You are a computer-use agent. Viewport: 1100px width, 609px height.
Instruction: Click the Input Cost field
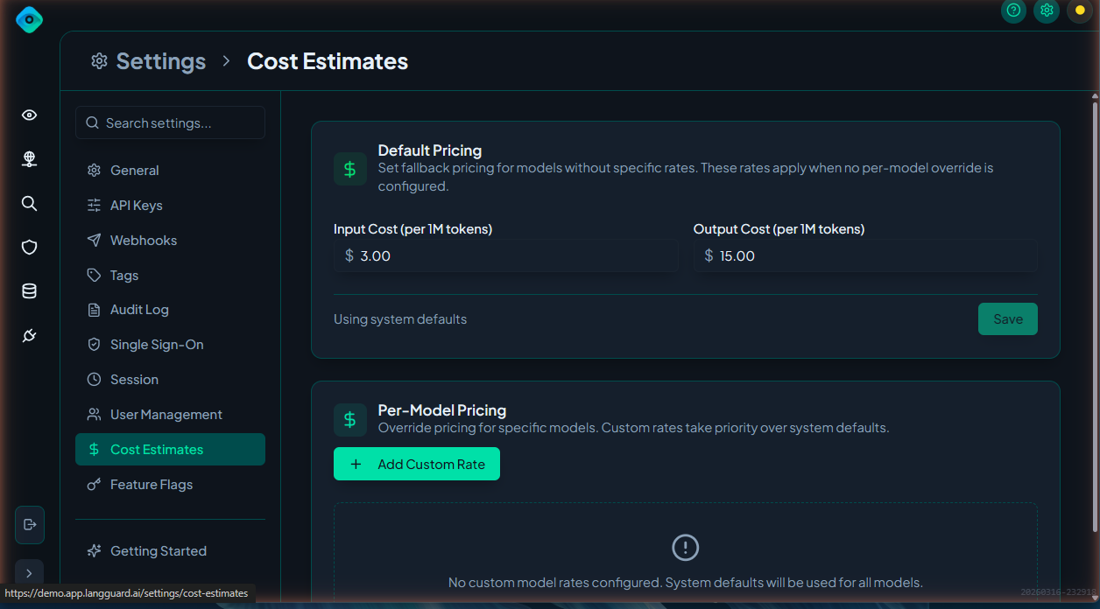point(512,256)
